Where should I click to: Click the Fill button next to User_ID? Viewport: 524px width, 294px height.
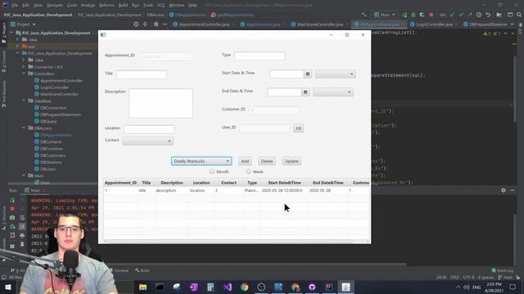(298, 128)
